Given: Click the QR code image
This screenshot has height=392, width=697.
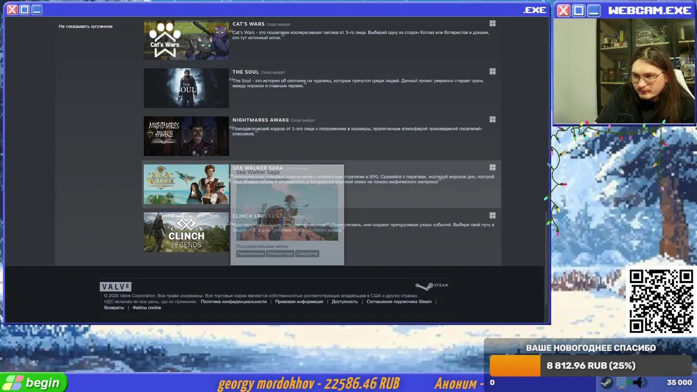Looking at the screenshot, I should pyautogui.click(x=661, y=301).
